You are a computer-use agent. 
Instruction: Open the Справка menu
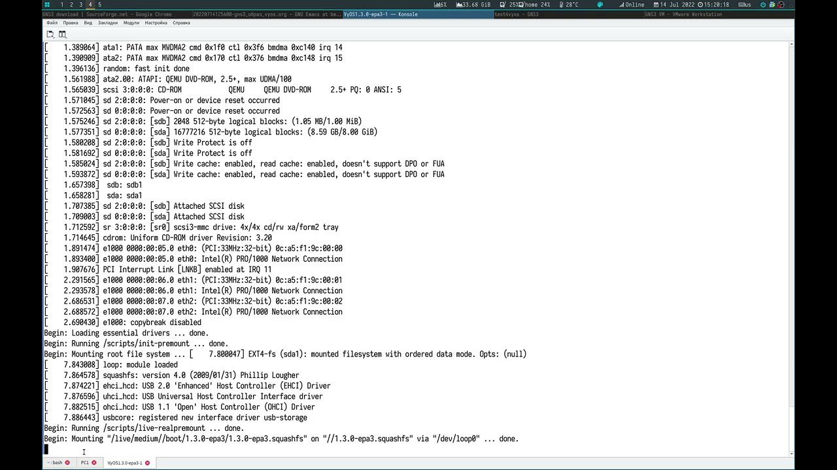pos(182,23)
